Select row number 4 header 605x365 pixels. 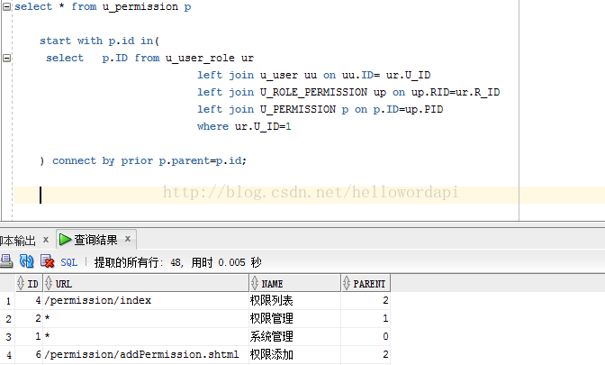[8, 354]
